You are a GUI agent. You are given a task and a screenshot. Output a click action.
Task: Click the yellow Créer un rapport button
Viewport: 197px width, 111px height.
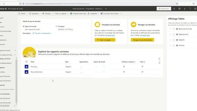(105, 40)
